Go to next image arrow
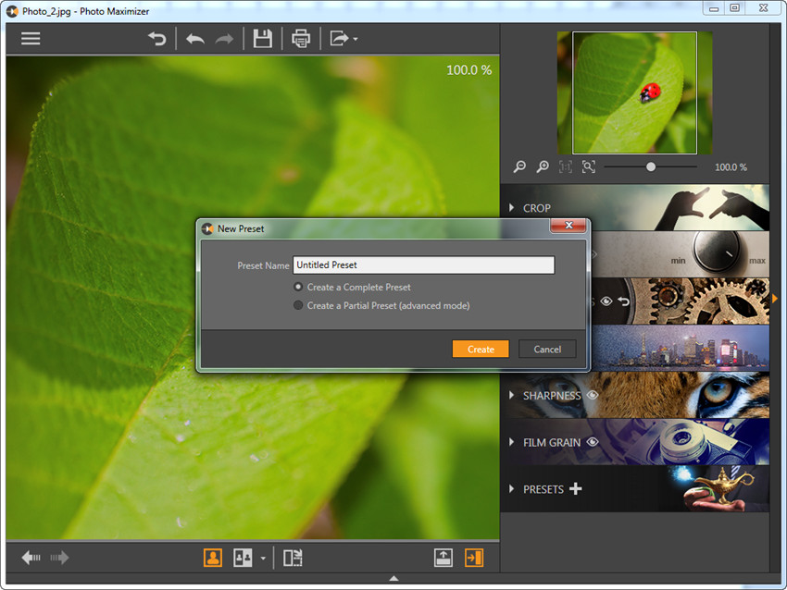The image size is (787, 590). click(59, 558)
